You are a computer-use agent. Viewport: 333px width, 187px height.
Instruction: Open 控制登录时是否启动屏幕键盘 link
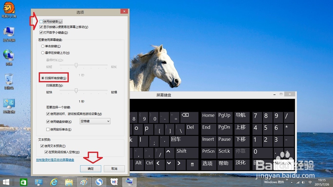coord(55,160)
